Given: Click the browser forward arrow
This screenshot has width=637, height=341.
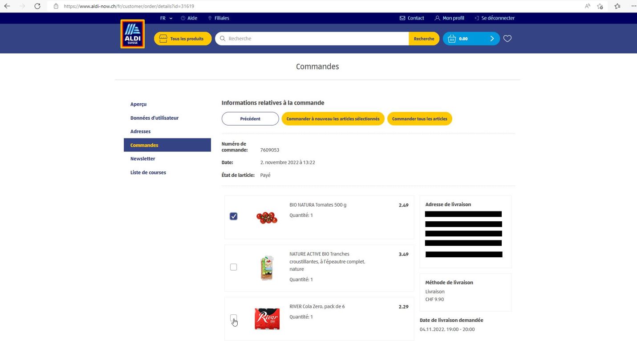Looking at the screenshot, I should [x=22, y=6].
